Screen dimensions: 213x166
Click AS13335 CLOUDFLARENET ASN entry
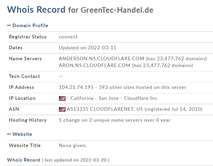tap(105, 109)
